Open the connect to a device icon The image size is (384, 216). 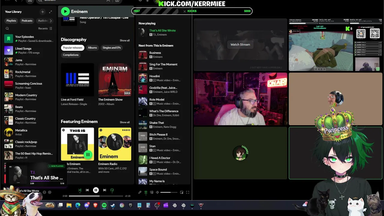coord(151,192)
